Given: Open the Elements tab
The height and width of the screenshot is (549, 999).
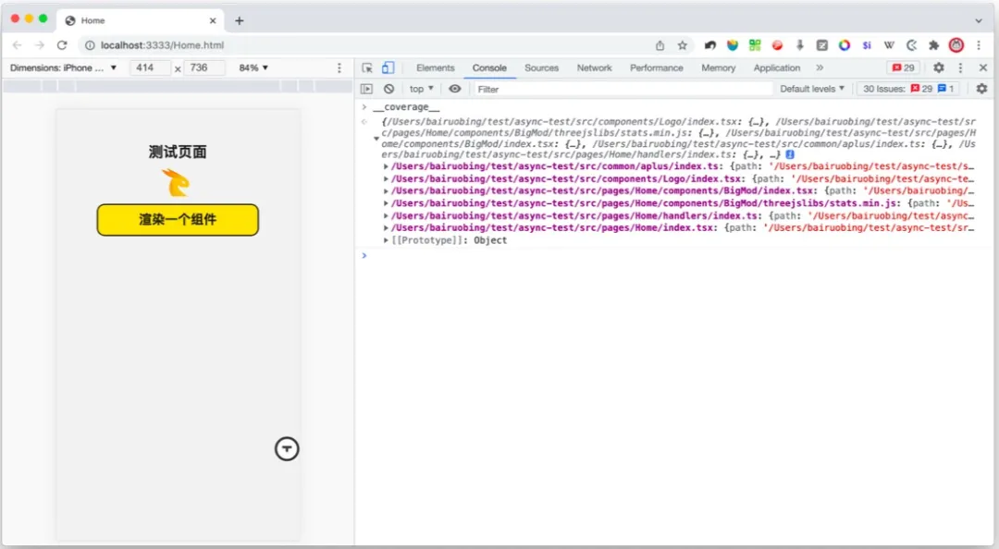Looking at the screenshot, I should point(435,68).
